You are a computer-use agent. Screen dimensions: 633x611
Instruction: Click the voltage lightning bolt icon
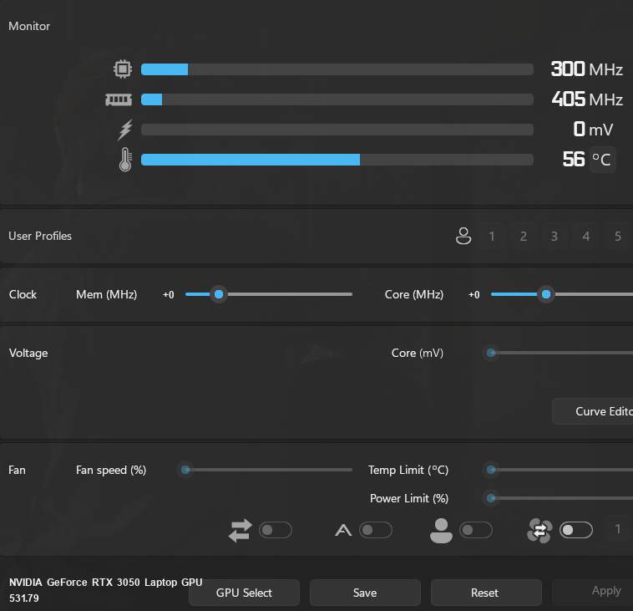tap(124, 130)
